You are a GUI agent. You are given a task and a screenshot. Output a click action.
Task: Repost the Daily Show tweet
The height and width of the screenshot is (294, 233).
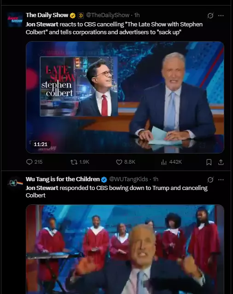click(x=74, y=162)
